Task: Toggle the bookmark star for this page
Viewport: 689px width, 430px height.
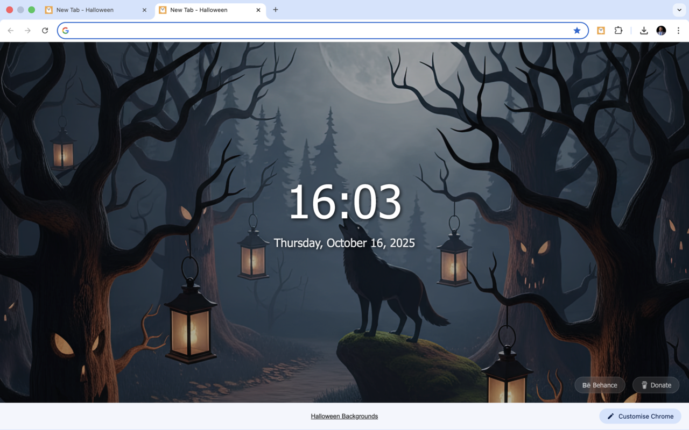Action: pos(577,31)
